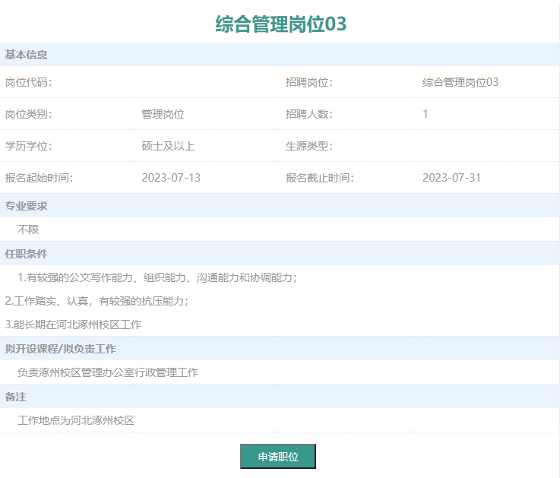Click the 招聘人数 label
Screen dimensions: 560x478
click(309, 114)
